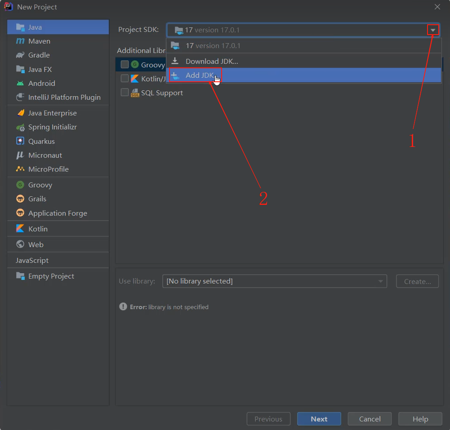Click the Application Forge icon
This screenshot has width=450, height=430.
20,213
